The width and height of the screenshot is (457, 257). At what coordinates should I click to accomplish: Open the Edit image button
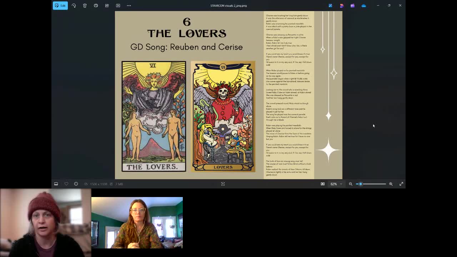point(60,5)
